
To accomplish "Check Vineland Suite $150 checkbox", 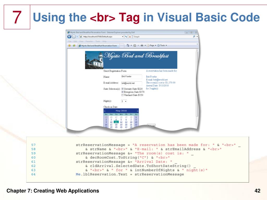I will click(x=123, y=95).
